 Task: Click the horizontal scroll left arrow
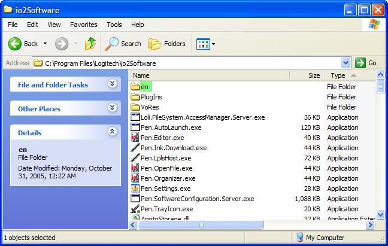point(133,224)
